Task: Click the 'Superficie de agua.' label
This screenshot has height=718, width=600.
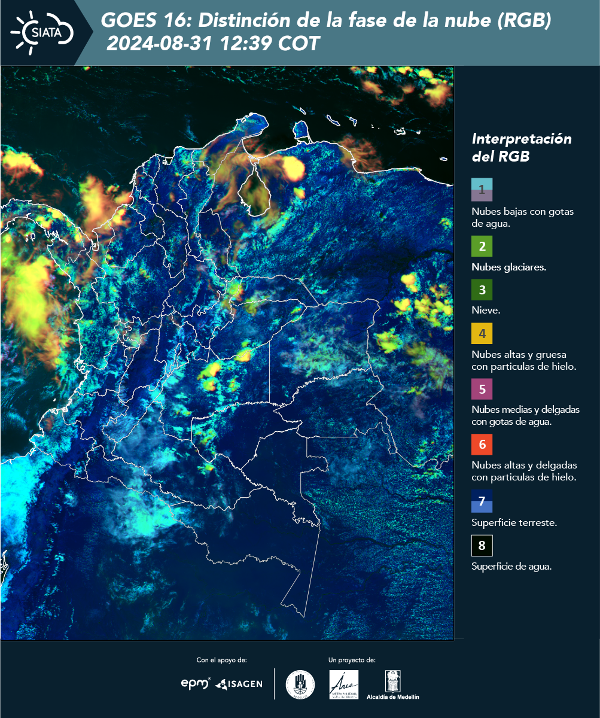Action: 511,567
